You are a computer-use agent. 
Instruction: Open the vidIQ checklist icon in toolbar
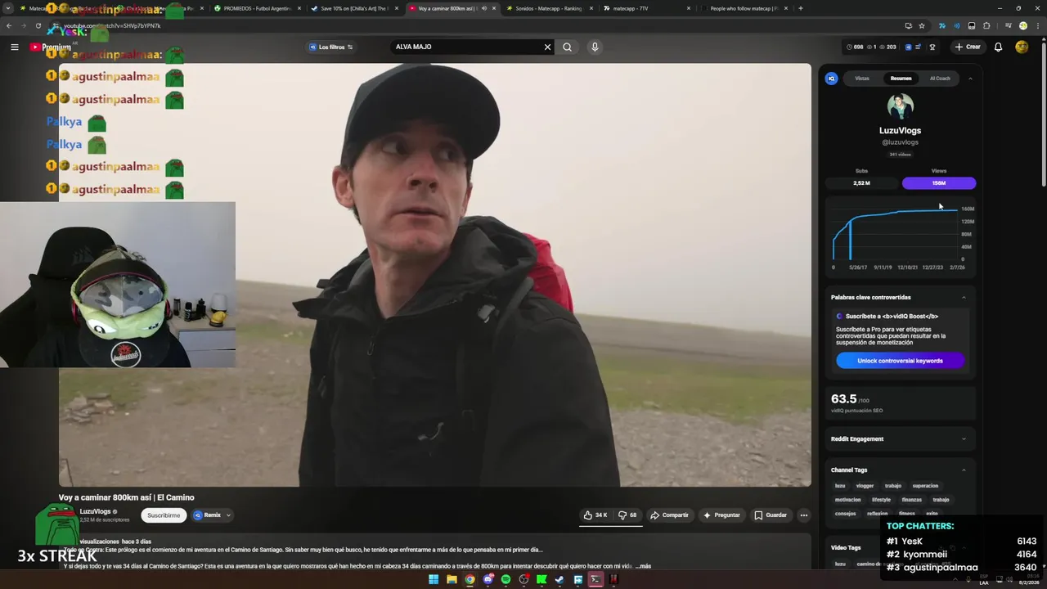(x=918, y=47)
